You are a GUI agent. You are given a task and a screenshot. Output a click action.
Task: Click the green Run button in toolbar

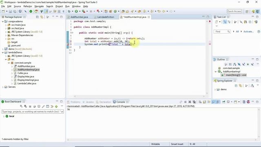coord(76,11)
